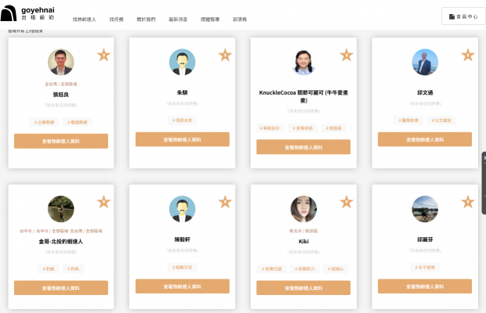Image resolution: width=486 pixels, height=313 pixels.
Task: Open 找熟齡達人 in the navigation menu
Action: 84,19
